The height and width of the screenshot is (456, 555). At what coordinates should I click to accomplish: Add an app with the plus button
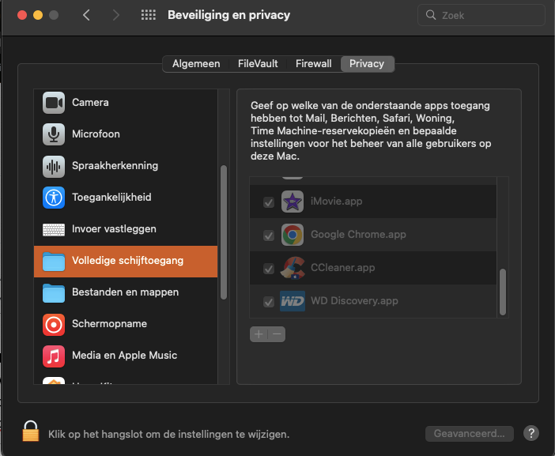(259, 334)
